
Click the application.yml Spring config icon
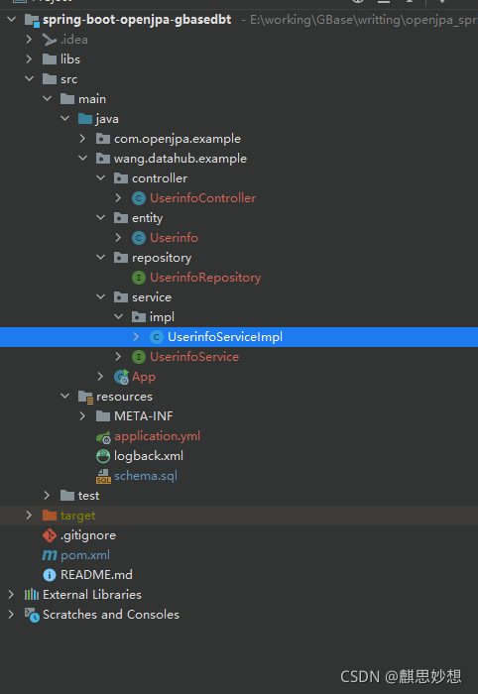pos(103,437)
